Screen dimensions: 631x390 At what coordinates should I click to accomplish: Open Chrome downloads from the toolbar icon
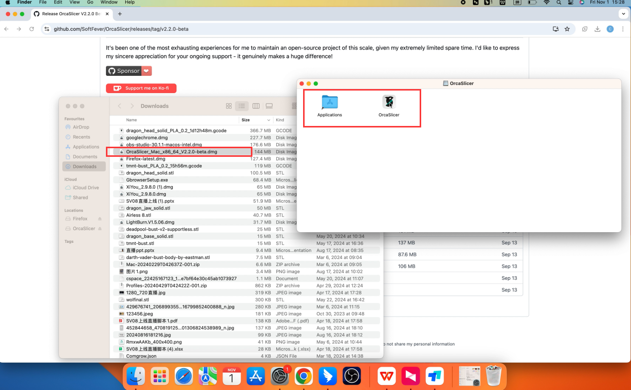click(598, 29)
